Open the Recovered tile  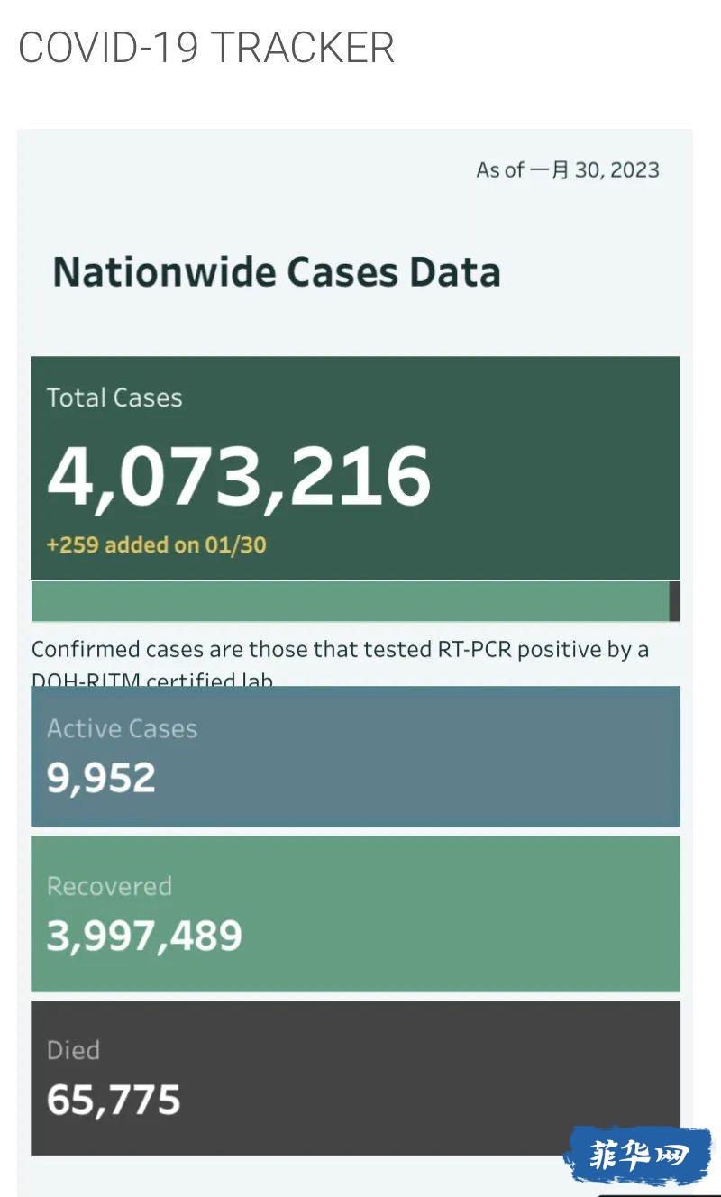[x=355, y=914]
